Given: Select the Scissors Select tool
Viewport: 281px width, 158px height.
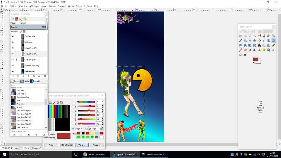Looking at the screenshot, I should (x=264, y=36).
